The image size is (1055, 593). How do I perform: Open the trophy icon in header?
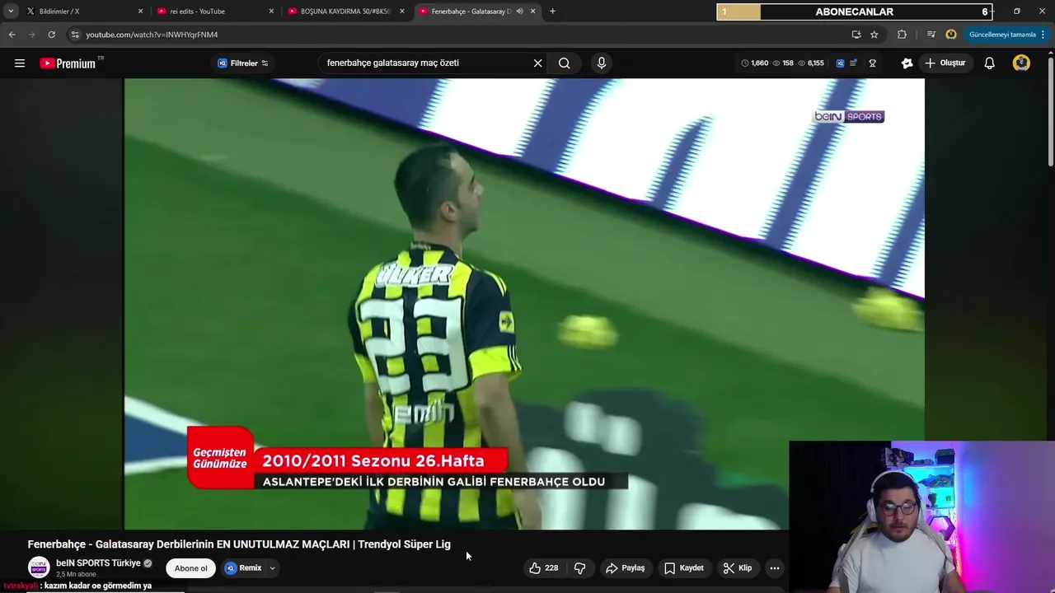tap(872, 63)
